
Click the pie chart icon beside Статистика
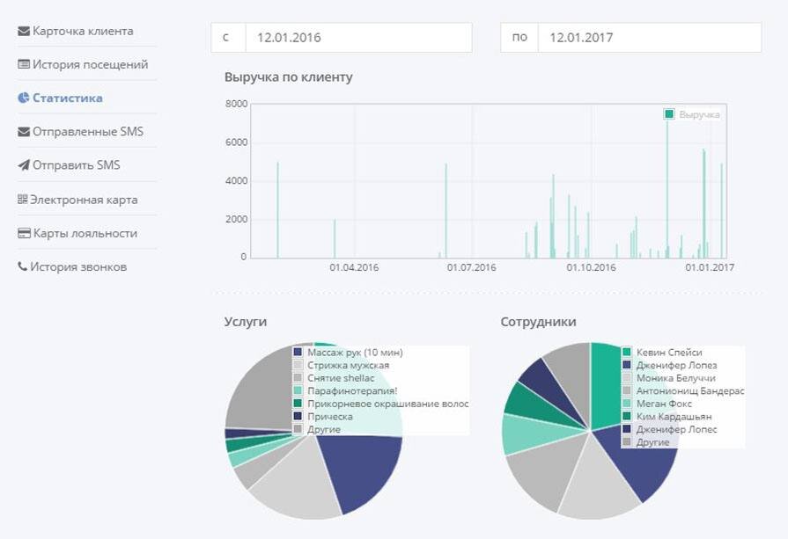click(x=24, y=98)
